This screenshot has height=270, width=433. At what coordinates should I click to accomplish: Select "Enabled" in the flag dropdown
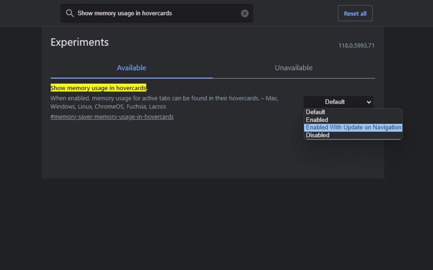[x=317, y=120]
